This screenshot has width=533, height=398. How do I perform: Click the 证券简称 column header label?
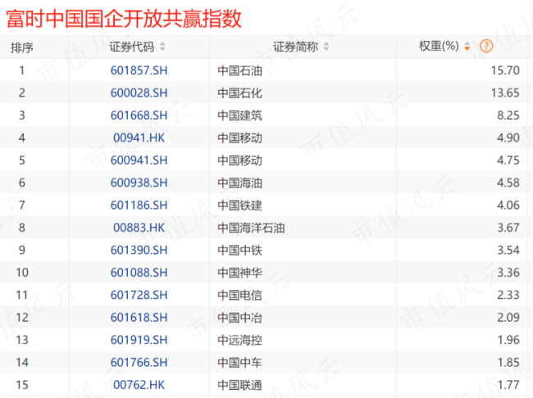coord(295,47)
